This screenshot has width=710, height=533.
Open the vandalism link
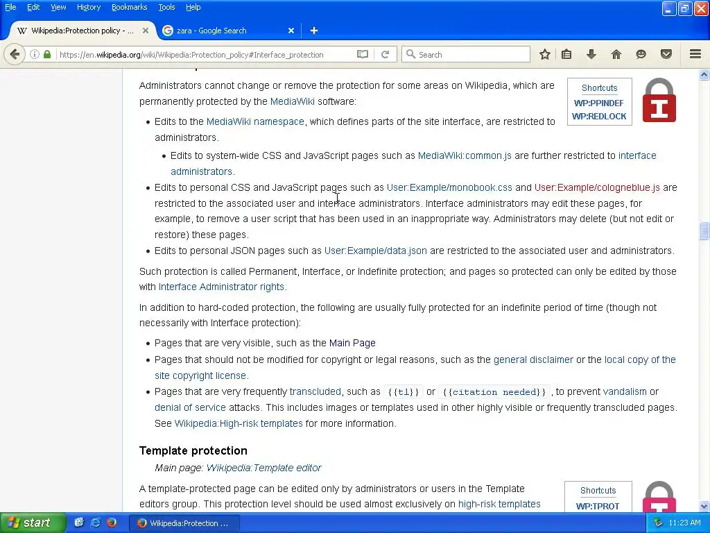click(x=625, y=391)
